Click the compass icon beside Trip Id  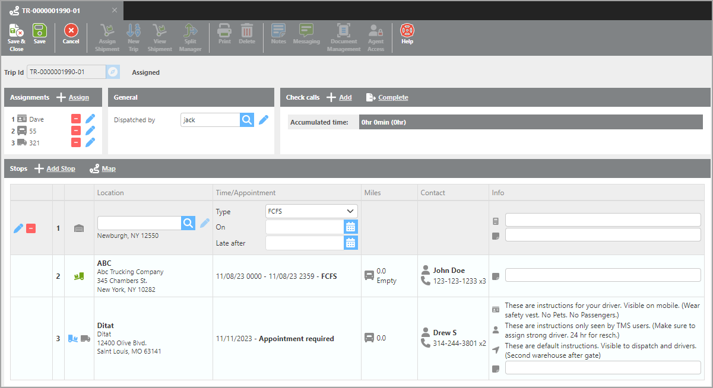113,72
